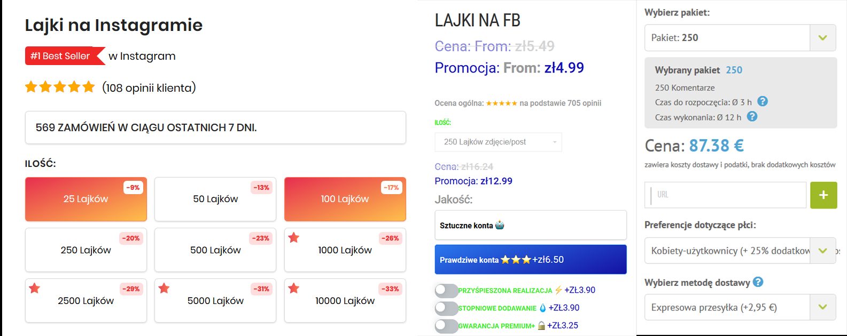Image resolution: width=847 pixels, height=336 pixels.
Task: Click the URL input field
Action: [726, 195]
